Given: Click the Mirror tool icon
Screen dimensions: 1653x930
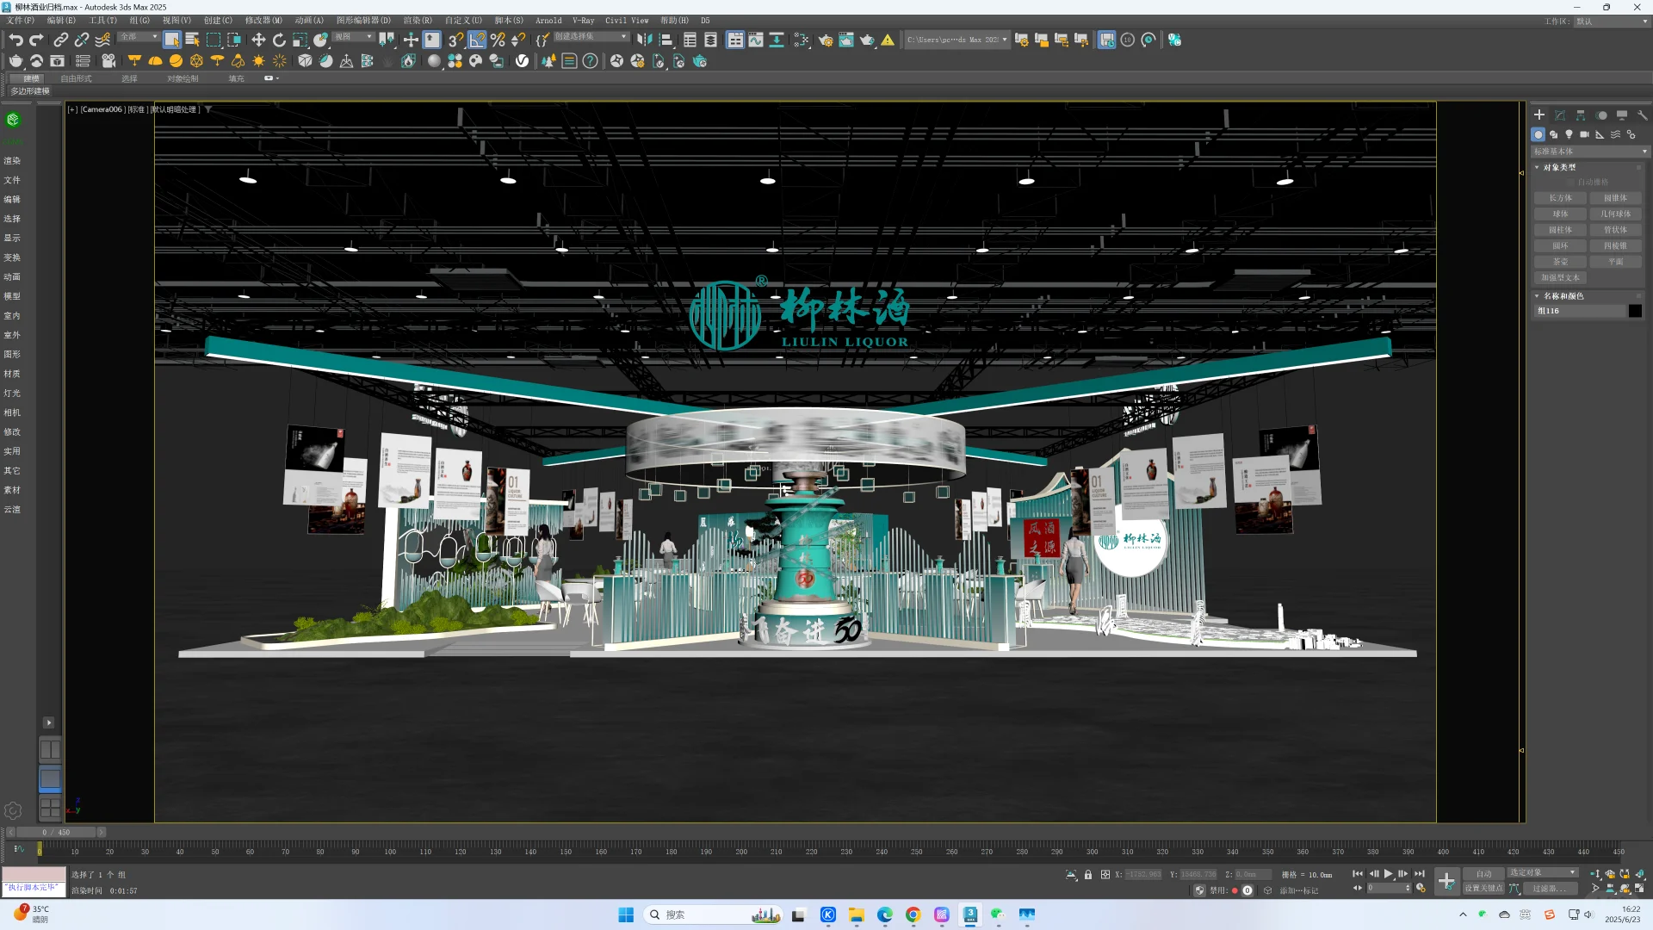Looking at the screenshot, I should [x=644, y=40].
